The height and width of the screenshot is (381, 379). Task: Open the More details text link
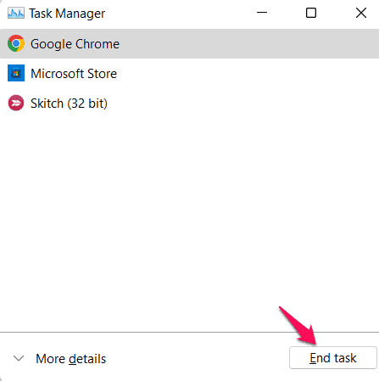[70, 359]
